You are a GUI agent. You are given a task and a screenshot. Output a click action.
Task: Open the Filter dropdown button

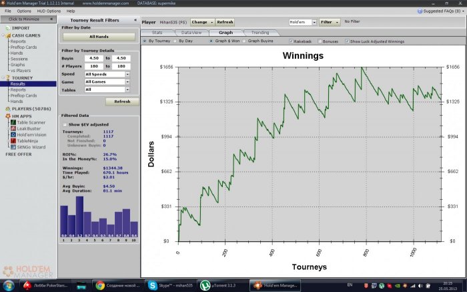tap(330, 22)
